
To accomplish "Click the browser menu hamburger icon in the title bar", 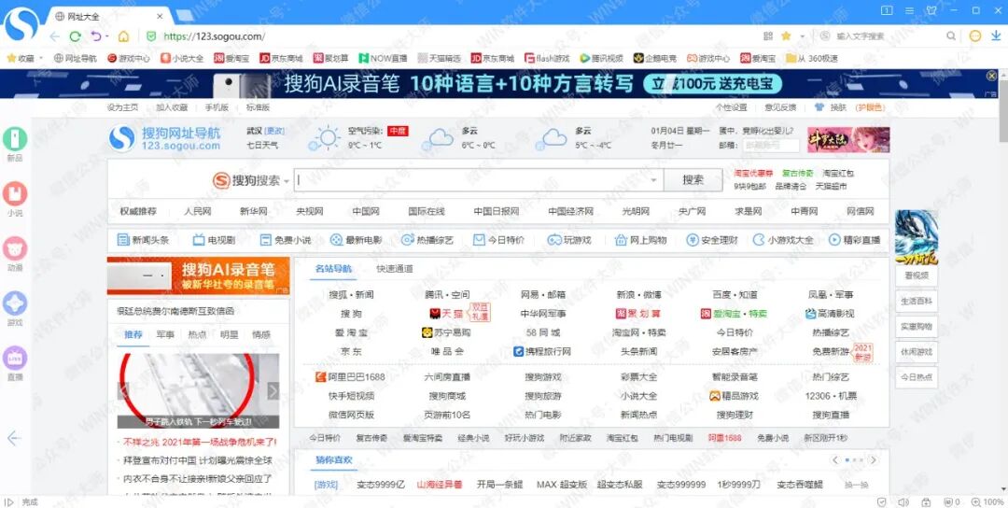I will pos(909,10).
